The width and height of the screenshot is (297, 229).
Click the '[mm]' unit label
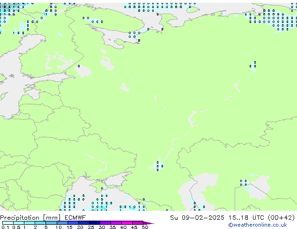point(52,218)
